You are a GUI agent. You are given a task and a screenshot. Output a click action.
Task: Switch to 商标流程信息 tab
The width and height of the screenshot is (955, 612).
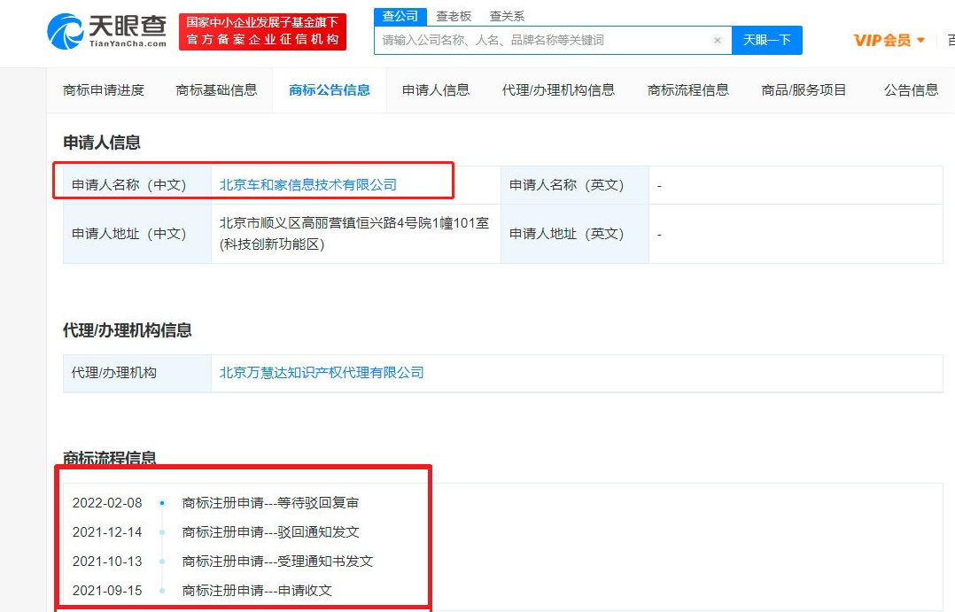688,89
